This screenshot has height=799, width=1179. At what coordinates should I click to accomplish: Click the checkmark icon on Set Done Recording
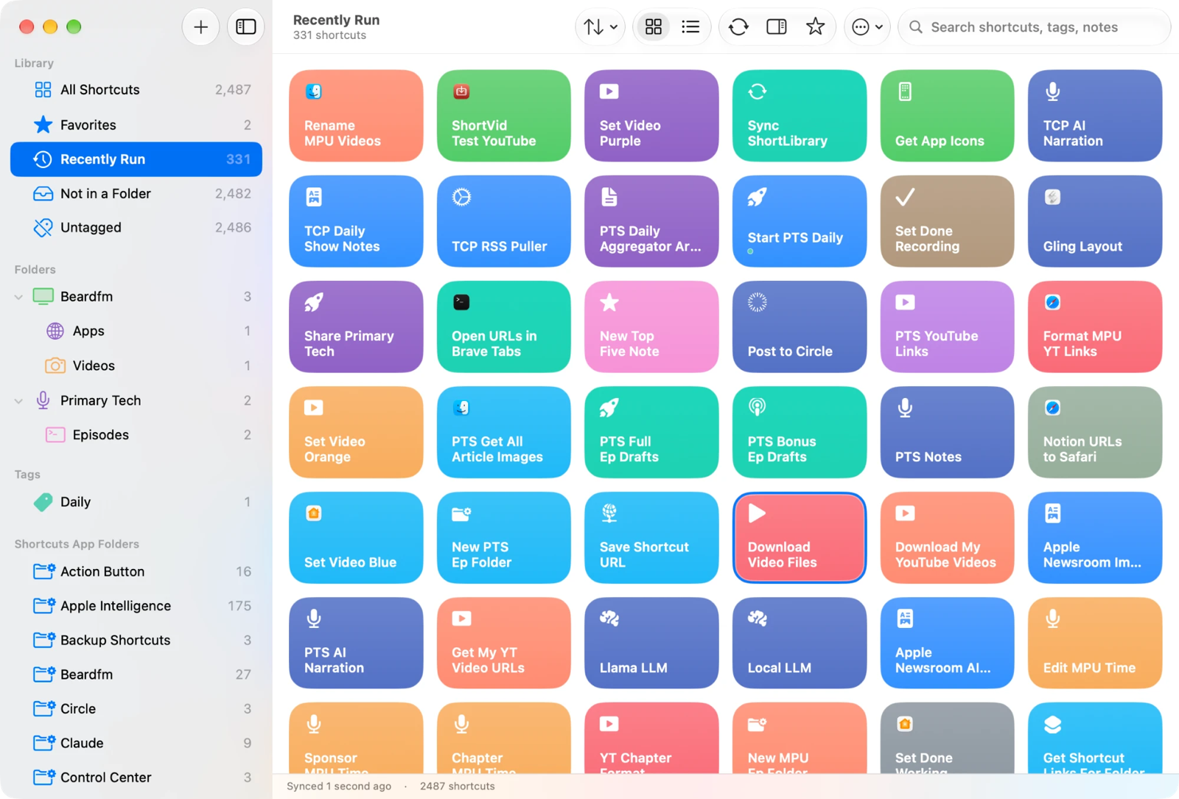(x=905, y=197)
